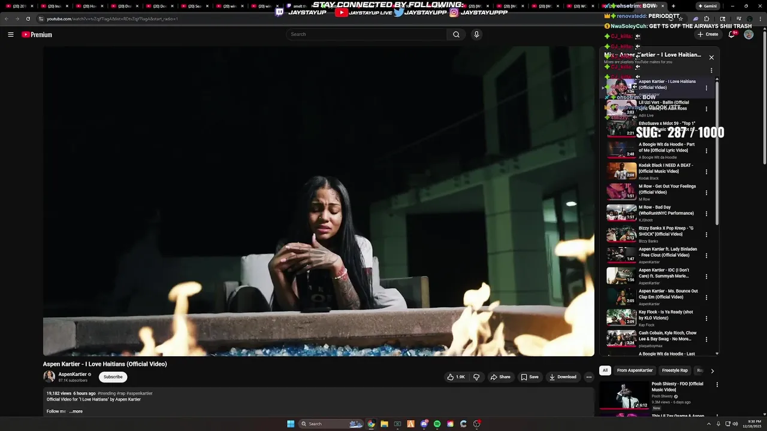This screenshot has height=431, width=767.
Task: Open options for Aspen Kartier Free Clout entry
Action: pos(706,256)
